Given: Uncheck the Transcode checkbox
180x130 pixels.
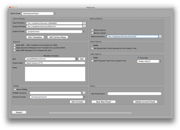Looking at the screenshot, I should pos(138,58).
